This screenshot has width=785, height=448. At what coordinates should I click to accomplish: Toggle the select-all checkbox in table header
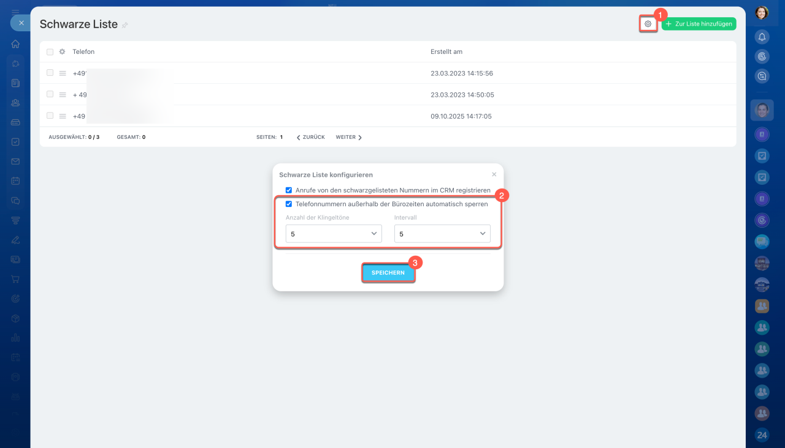pos(50,52)
